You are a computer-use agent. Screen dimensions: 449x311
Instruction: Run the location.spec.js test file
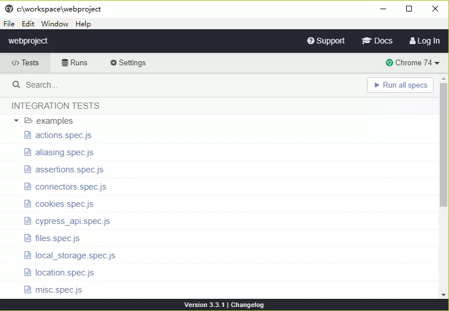click(x=65, y=273)
